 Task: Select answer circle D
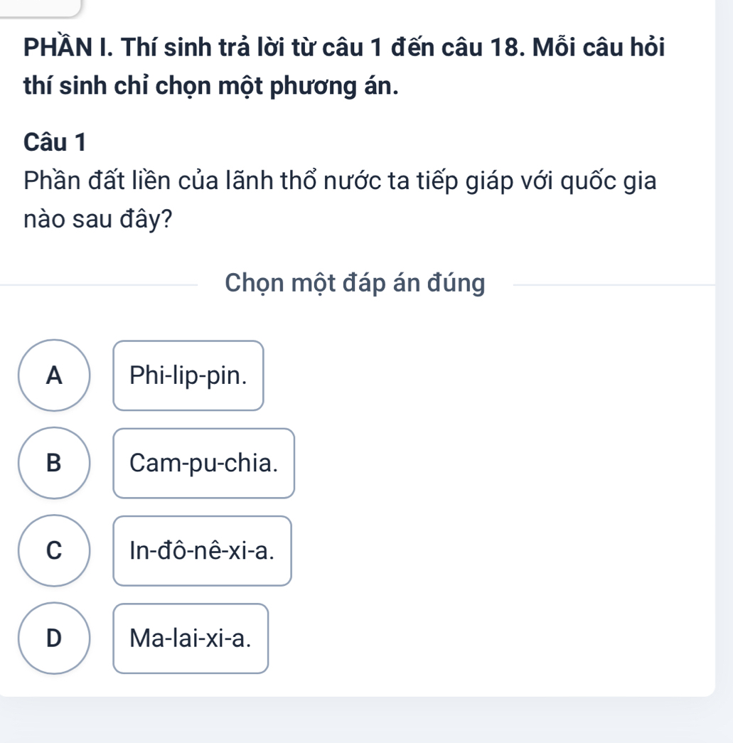[54, 638]
